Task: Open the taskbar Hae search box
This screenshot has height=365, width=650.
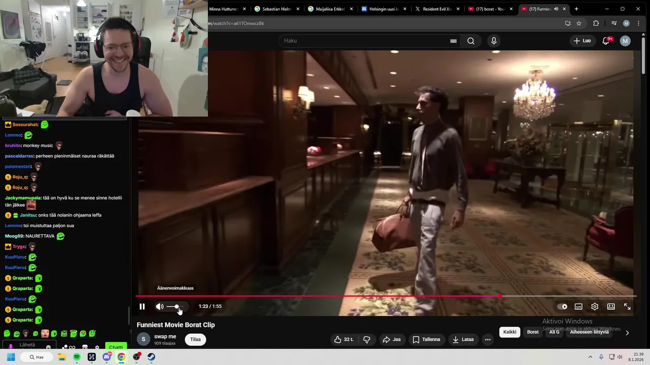Action: 37,357
